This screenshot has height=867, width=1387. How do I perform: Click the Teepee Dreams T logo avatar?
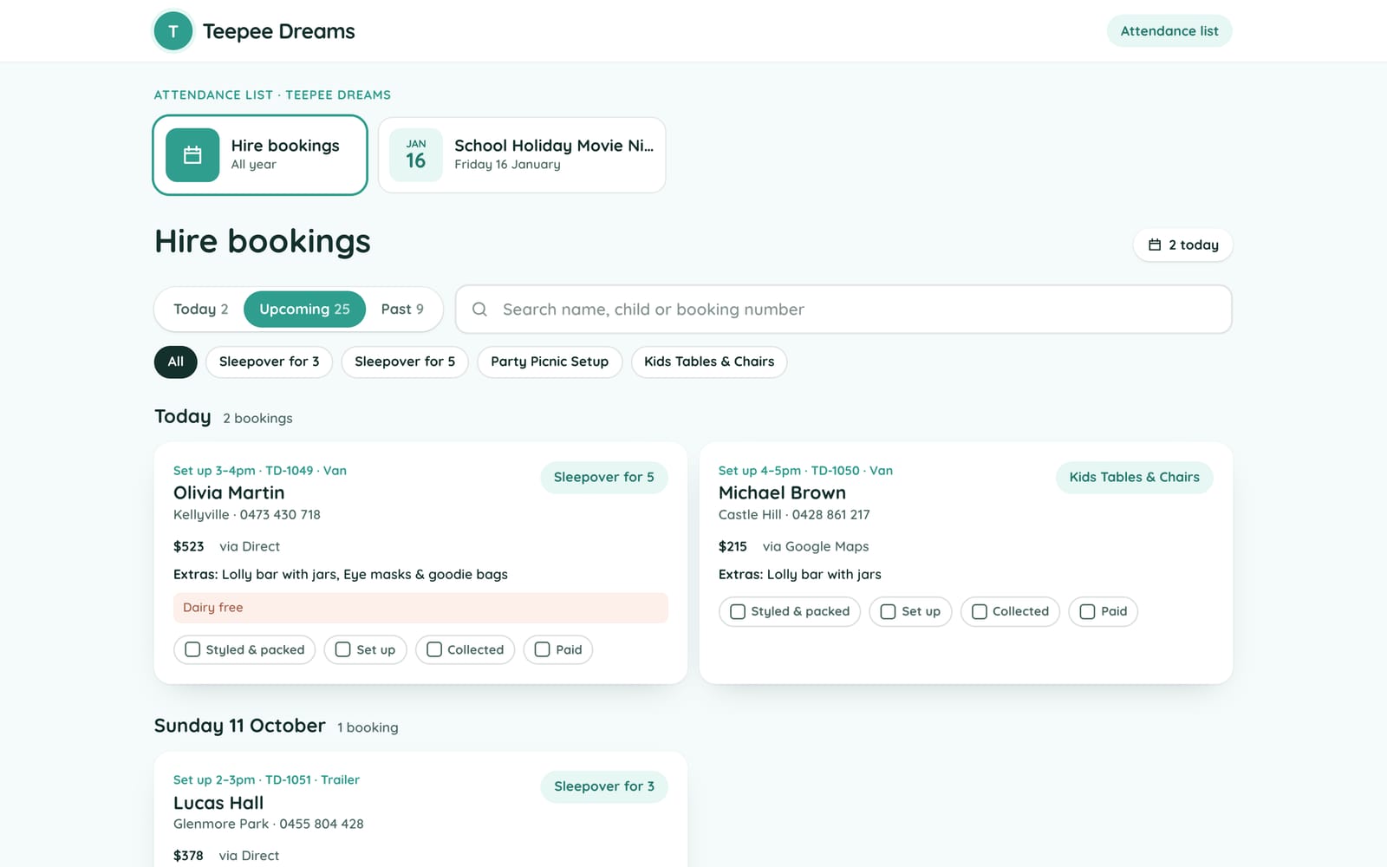click(173, 31)
